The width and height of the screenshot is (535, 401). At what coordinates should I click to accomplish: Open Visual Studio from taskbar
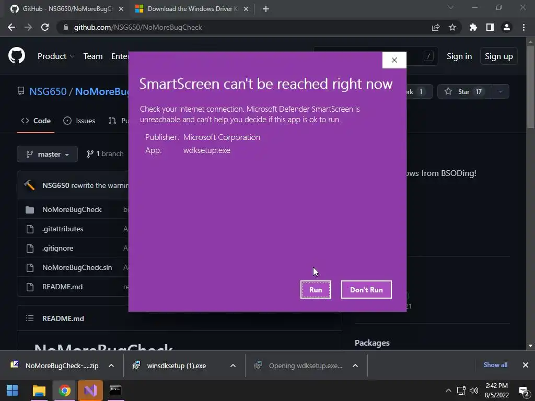tap(90, 391)
